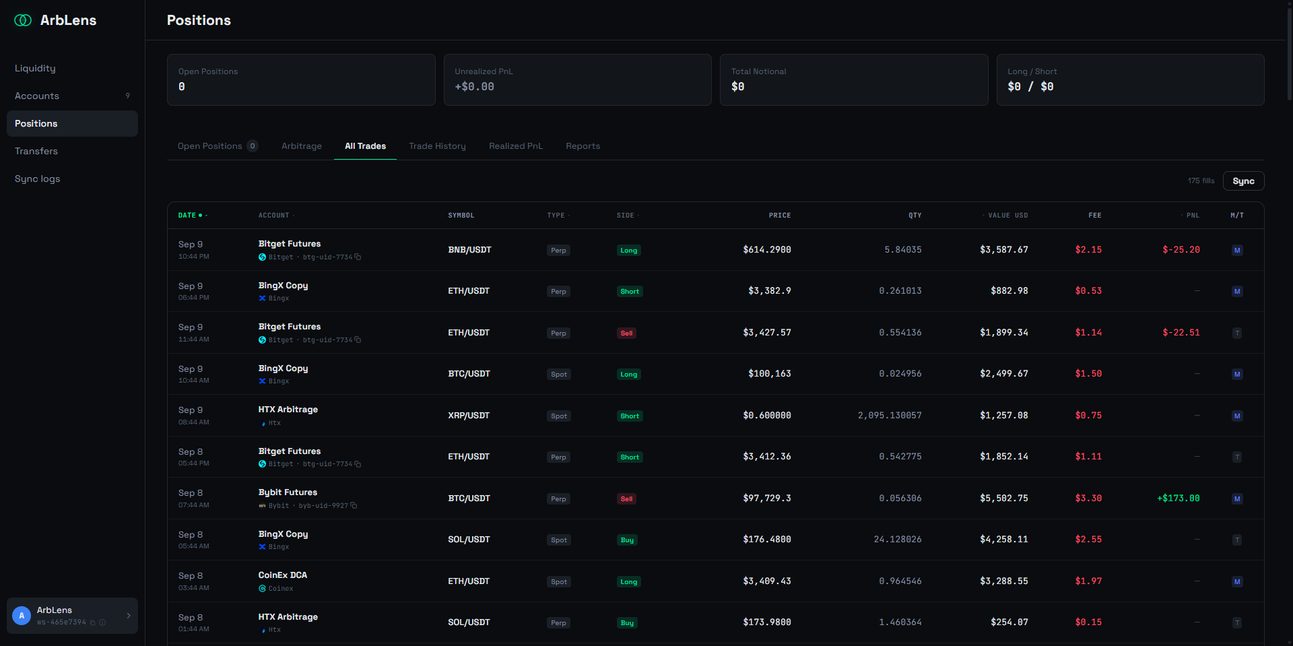Viewport: 1293px width, 646px height.
Task: Click the page vertical scrollbar
Action: click(1289, 54)
